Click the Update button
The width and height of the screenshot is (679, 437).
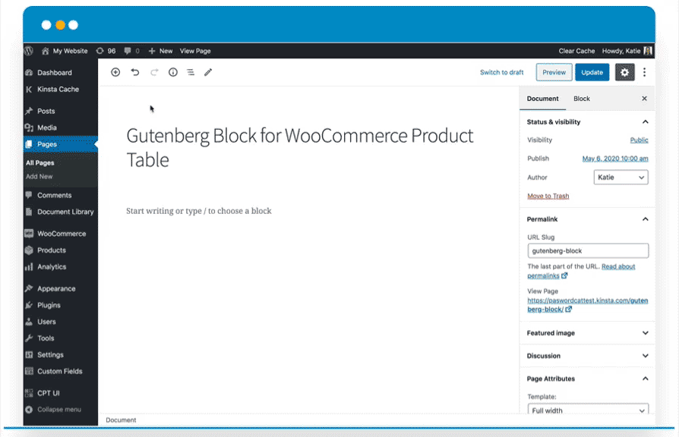[592, 72]
